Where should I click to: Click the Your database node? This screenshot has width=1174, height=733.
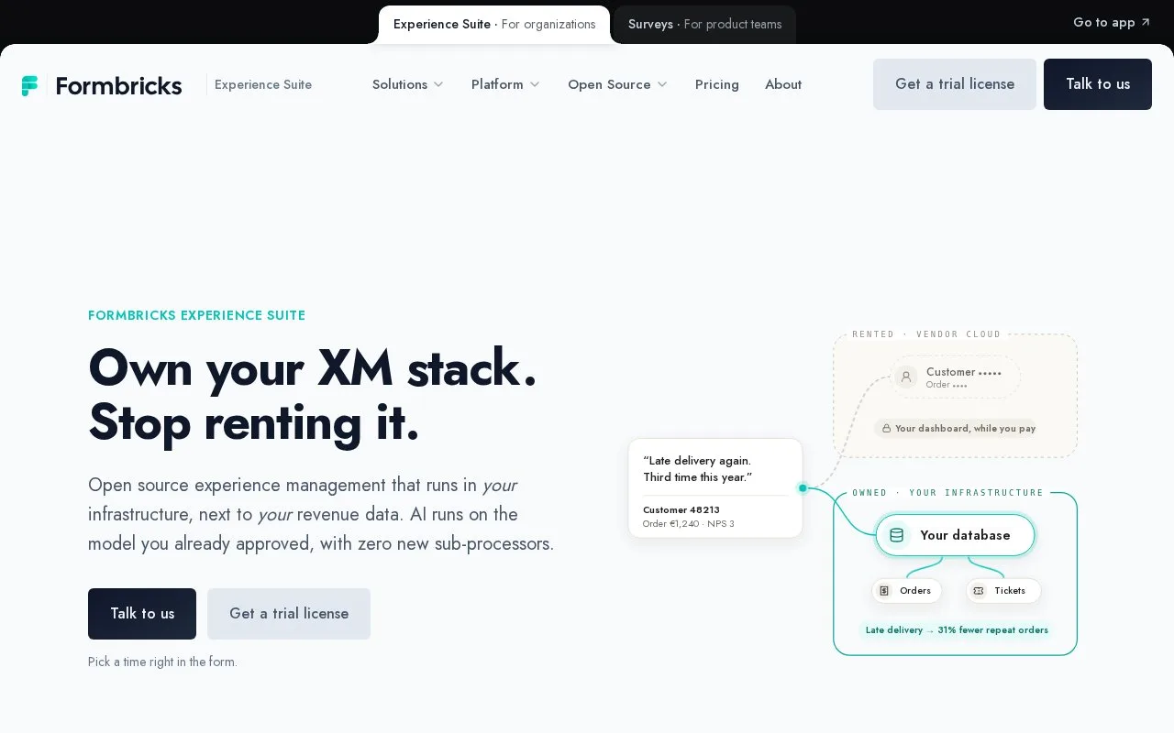pyautogui.click(x=955, y=535)
